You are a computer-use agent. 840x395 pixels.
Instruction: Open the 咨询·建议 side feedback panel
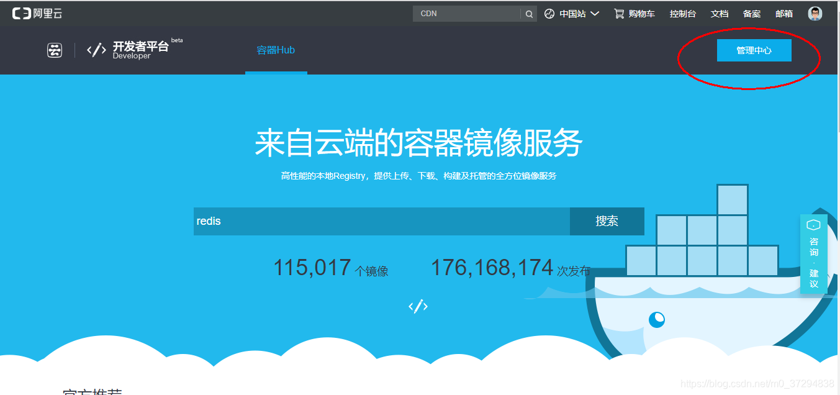813,254
